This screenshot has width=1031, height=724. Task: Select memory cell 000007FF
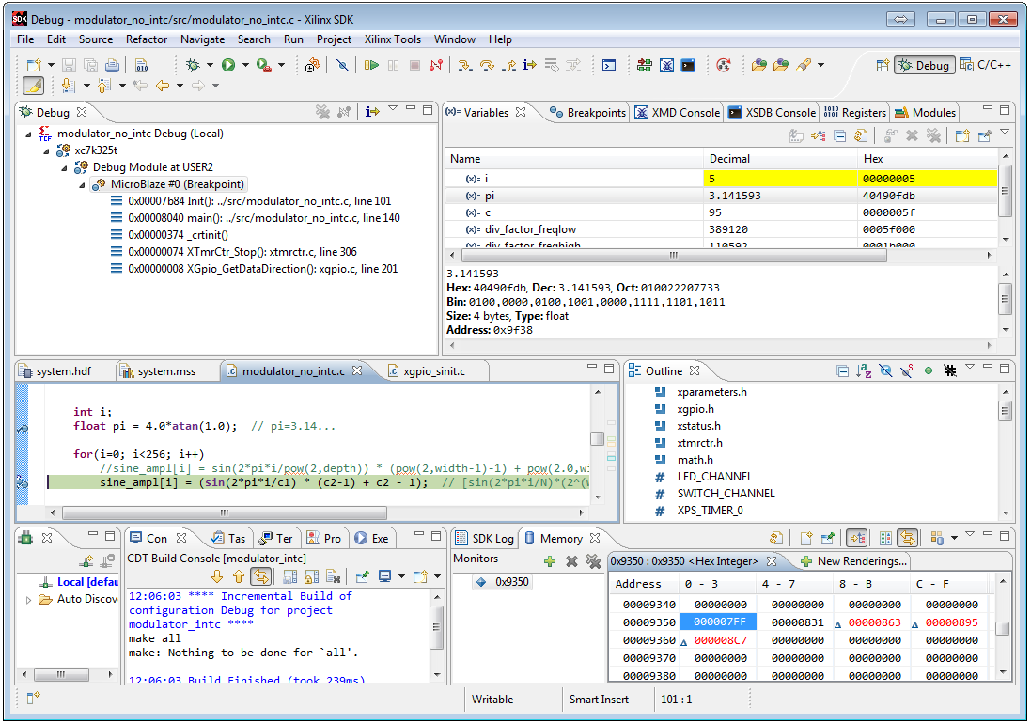click(x=718, y=622)
